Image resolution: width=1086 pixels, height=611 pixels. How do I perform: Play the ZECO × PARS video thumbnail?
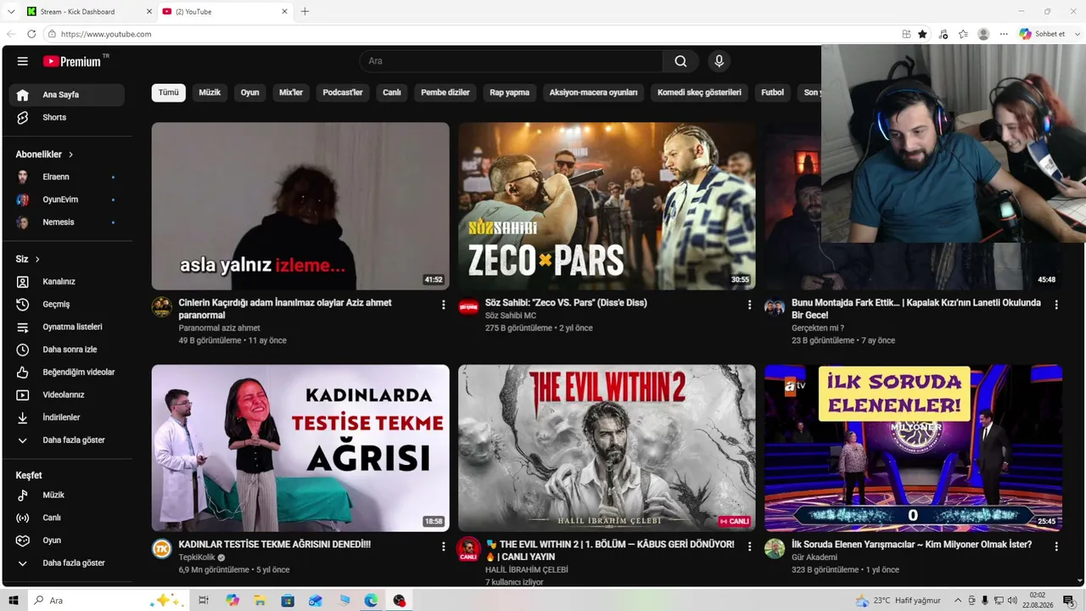tap(607, 206)
